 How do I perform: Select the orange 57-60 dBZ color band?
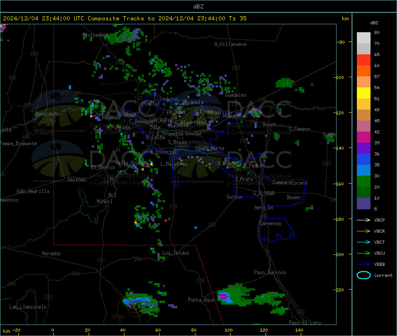363,71
